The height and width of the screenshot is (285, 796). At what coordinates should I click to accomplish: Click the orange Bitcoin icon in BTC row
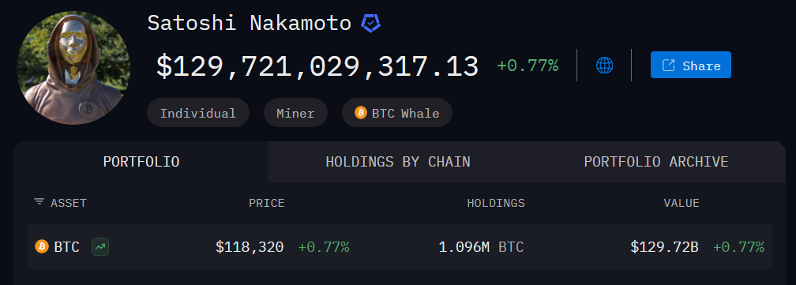pos(42,247)
